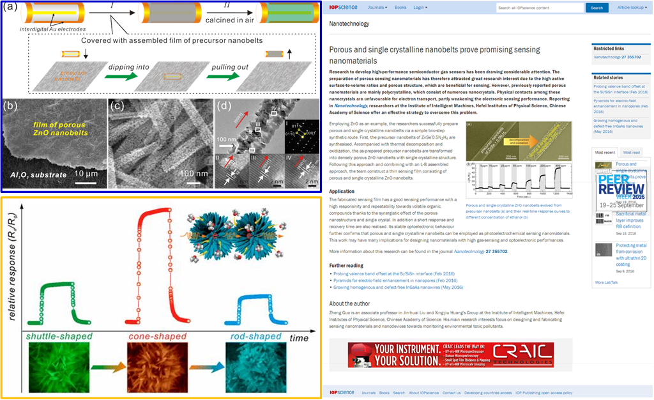
Task: Select the Most recent tab
Action: (x=605, y=153)
